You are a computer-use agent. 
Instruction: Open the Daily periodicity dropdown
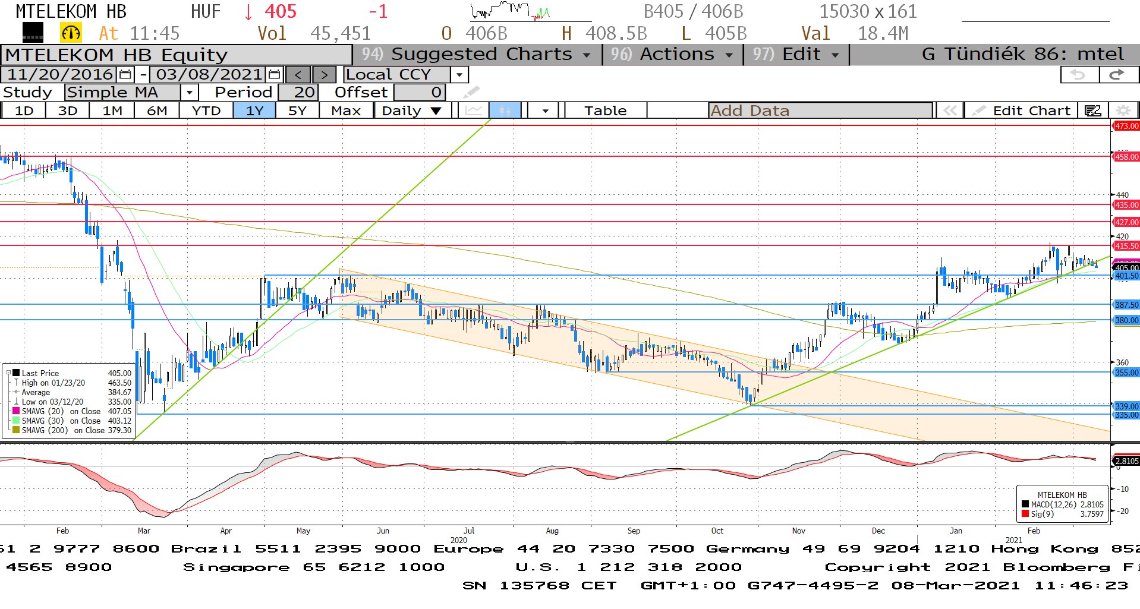coord(411,111)
